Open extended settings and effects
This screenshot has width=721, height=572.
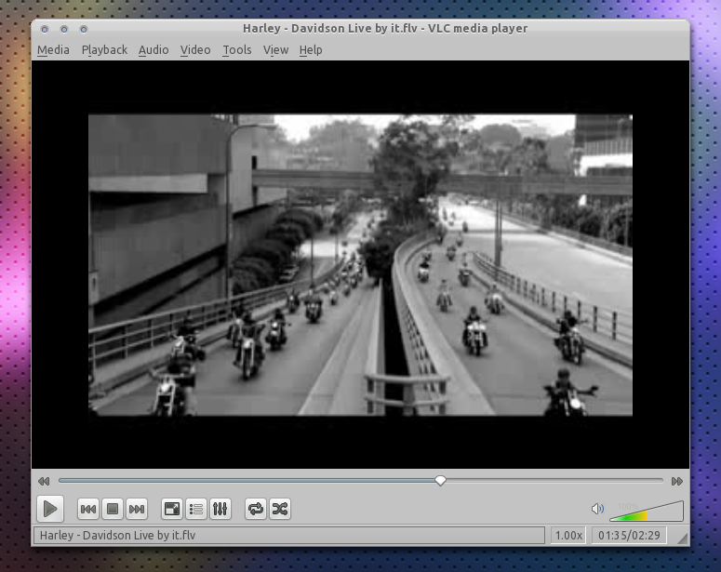click(x=220, y=509)
